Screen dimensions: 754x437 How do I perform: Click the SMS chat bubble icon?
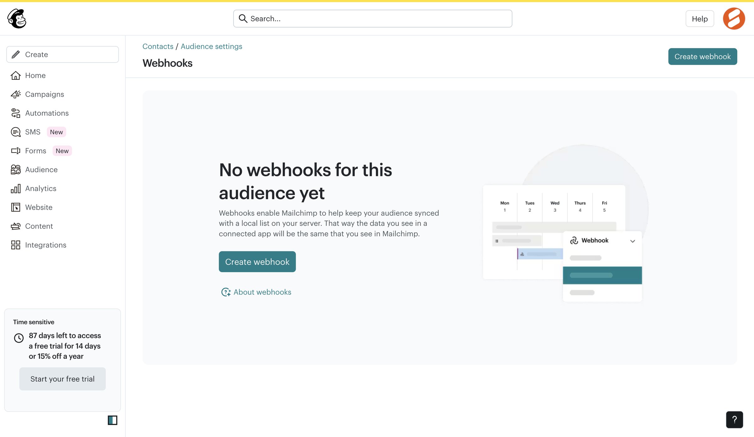(x=16, y=132)
